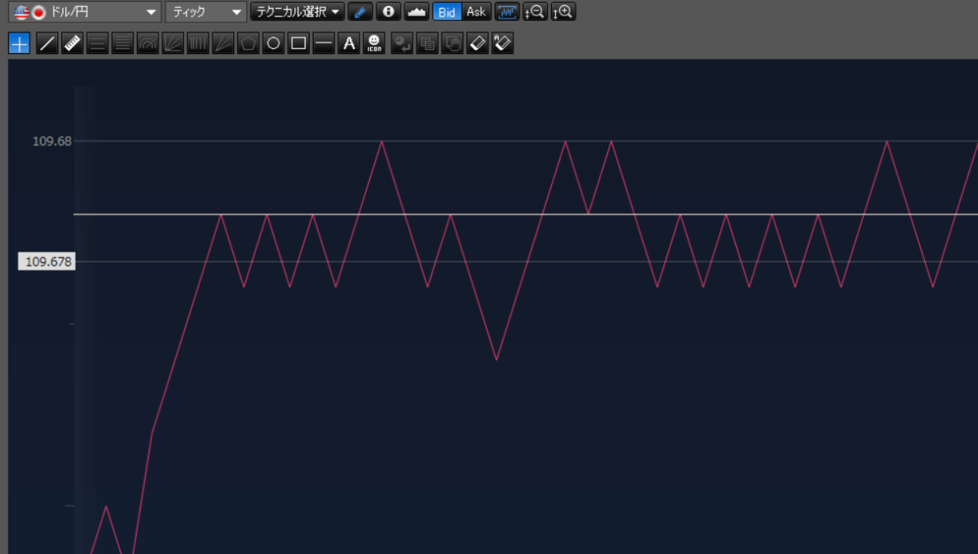Click the erase-all eraser icon
The image size is (978, 554).
coord(504,43)
